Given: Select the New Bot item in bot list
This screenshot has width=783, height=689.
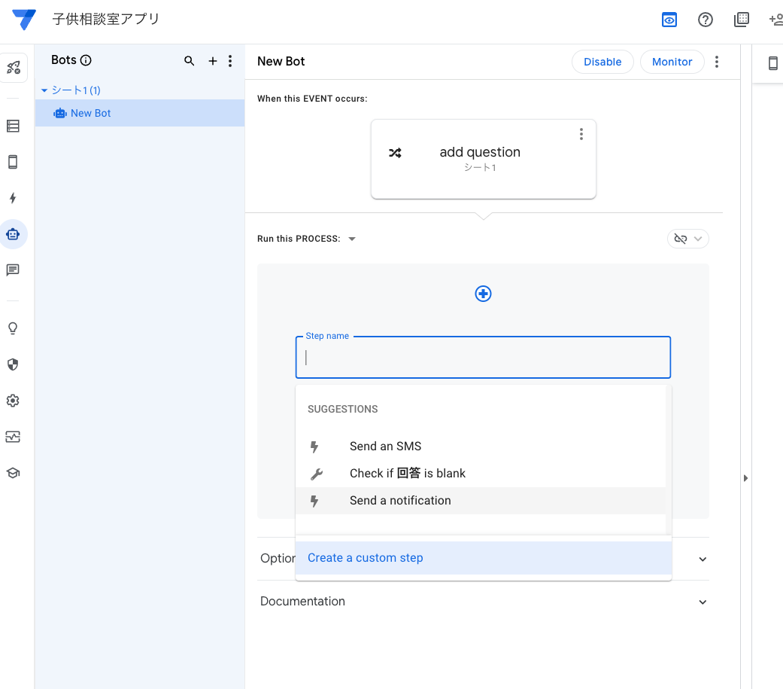Looking at the screenshot, I should [x=140, y=113].
